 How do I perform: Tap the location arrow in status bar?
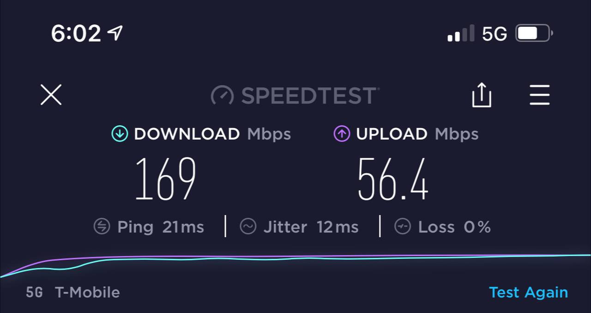pyautogui.click(x=115, y=32)
